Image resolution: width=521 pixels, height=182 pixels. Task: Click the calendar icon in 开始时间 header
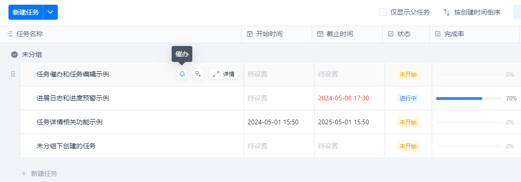[250, 34]
